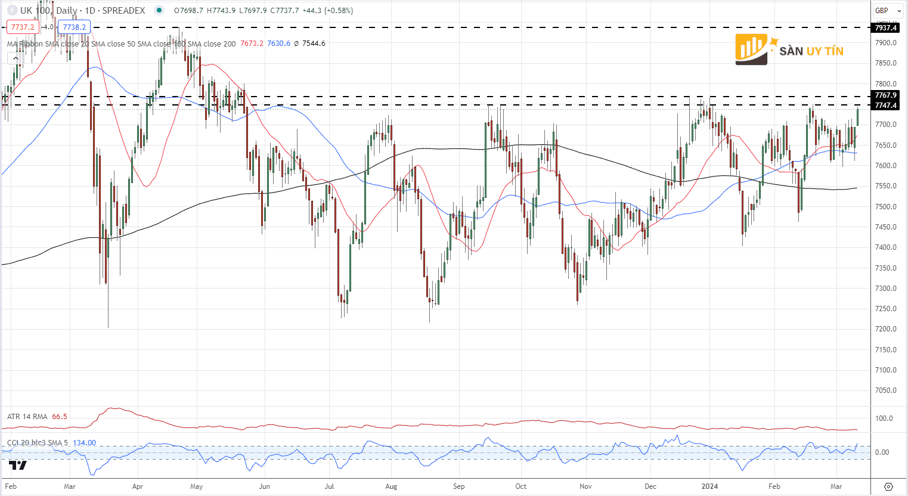
Task: Click the 7500.0 label on price axis
Action: pyautogui.click(x=886, y=207)
